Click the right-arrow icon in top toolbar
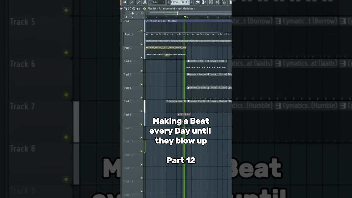The image size is (352, 198). tap(125, 2)
